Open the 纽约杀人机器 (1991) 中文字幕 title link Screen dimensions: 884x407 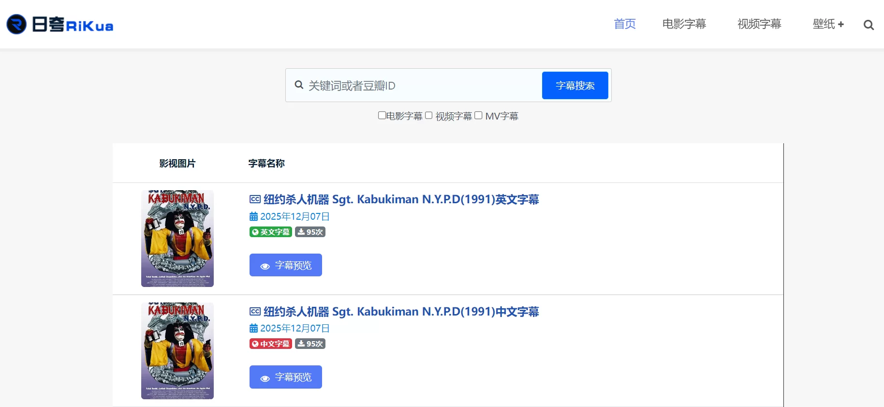pyautogui.click(x=401, y=312)
